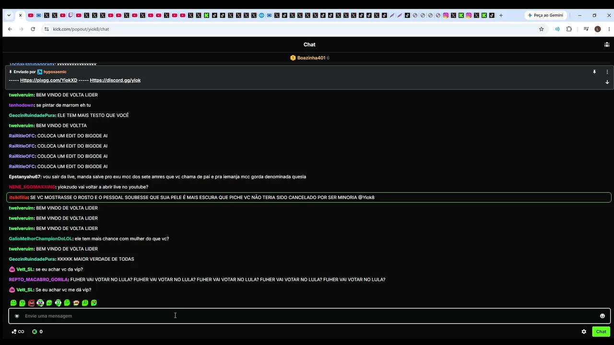Viewport: 614px width, 345px height.
Task: Click the channel points infinity icon
Action: tap(18, 332)
